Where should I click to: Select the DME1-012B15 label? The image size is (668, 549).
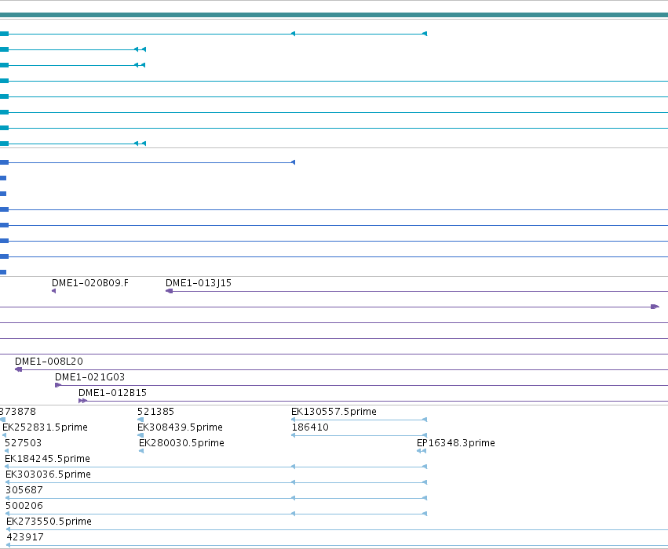[x=112, y=393]
